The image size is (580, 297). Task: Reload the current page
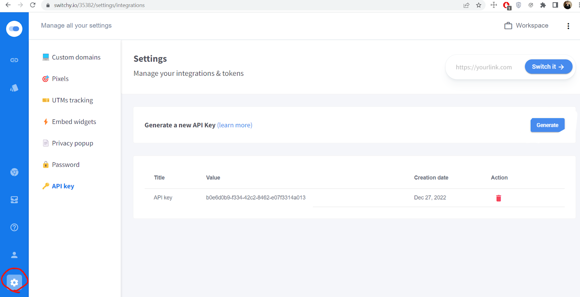[33, 5]
